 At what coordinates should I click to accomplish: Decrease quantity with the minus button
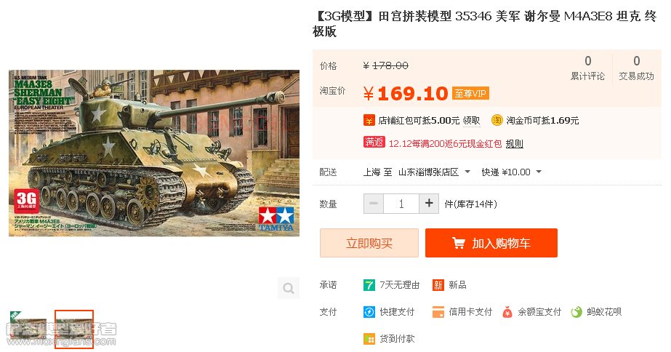coord(374,204)
